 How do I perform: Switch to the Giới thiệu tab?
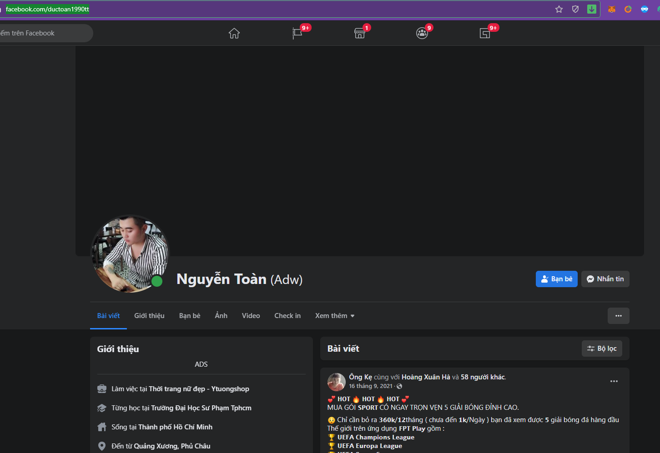tap(149, 316)
